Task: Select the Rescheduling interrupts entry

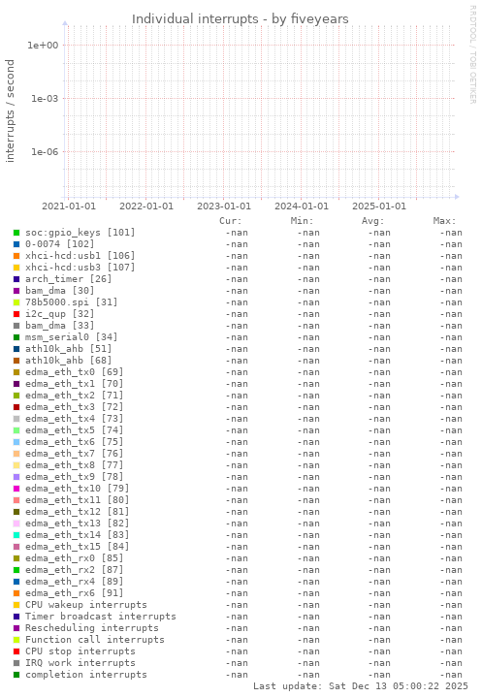Action: coord(92,627)
